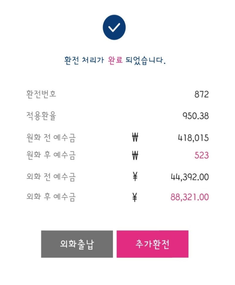This screenshot has height=285, width=235.
Task: Click the 원화 후 예수금 label
Action: 51,155
